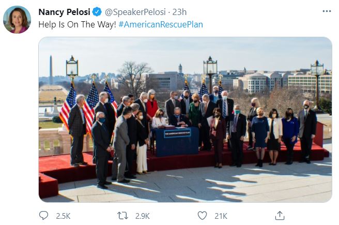The image size is (339, 225).
Task: Like the tweet with the heart icon
Action: (203, 215)
